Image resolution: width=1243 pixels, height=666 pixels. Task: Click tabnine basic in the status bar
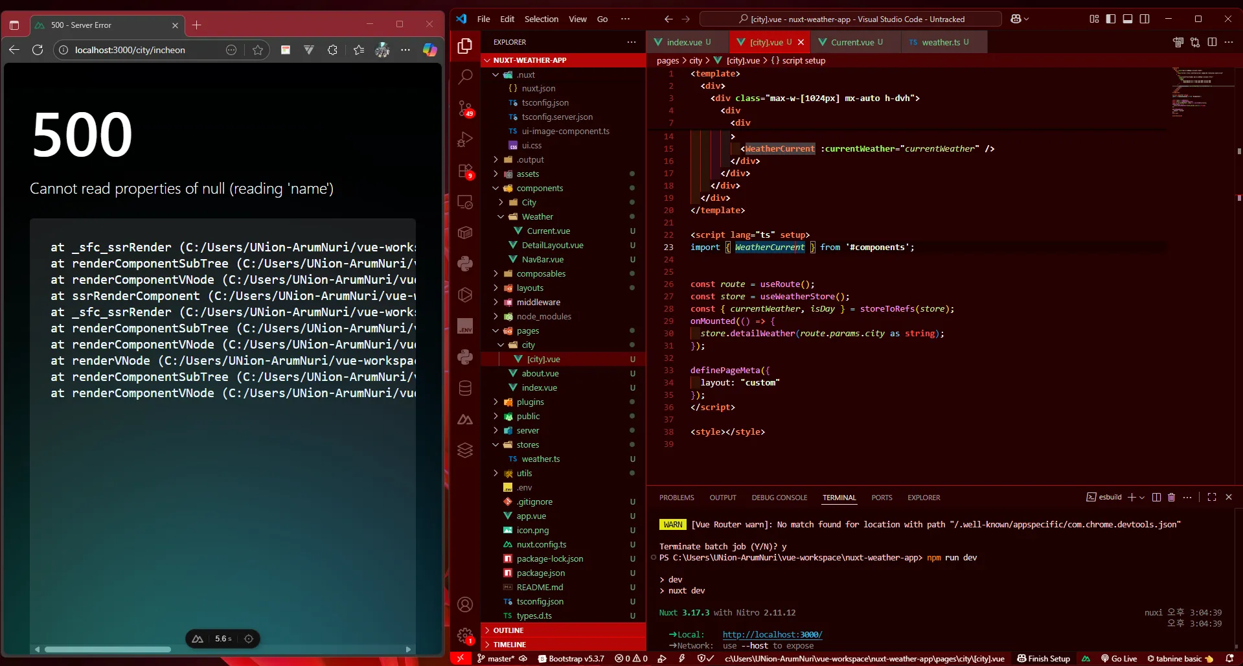pos(1180,659)
